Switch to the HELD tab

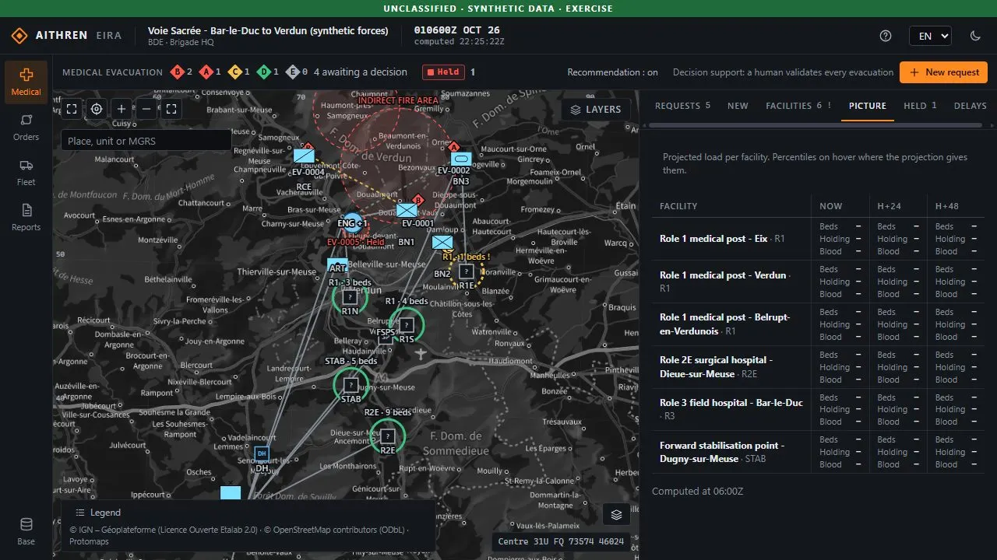tap(920, 106)
